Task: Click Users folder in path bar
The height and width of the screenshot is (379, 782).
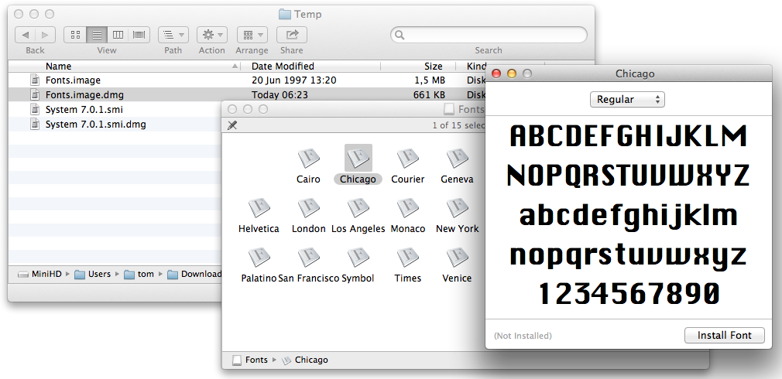Action: (x=93, y=274)
